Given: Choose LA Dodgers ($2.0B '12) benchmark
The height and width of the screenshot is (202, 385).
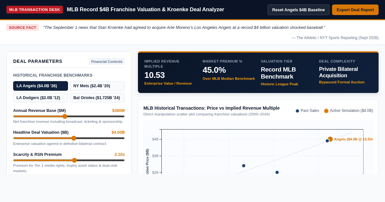Looking at the screenshot, I should [x=40, y=98].
